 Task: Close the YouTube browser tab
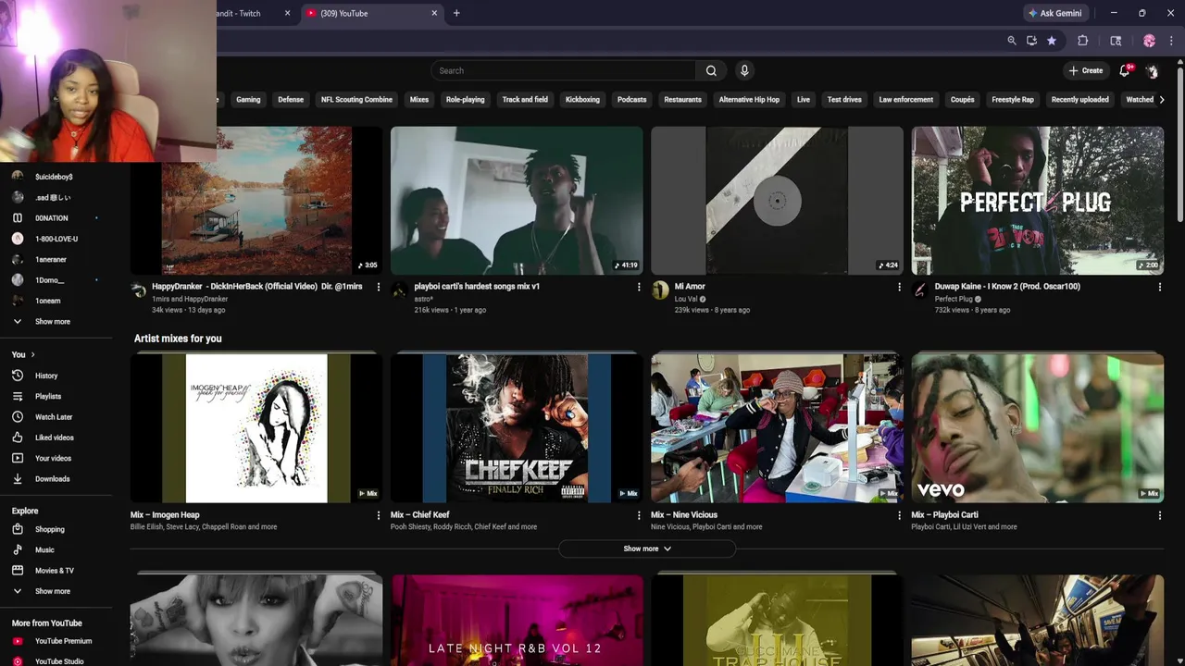click(434, 13)
